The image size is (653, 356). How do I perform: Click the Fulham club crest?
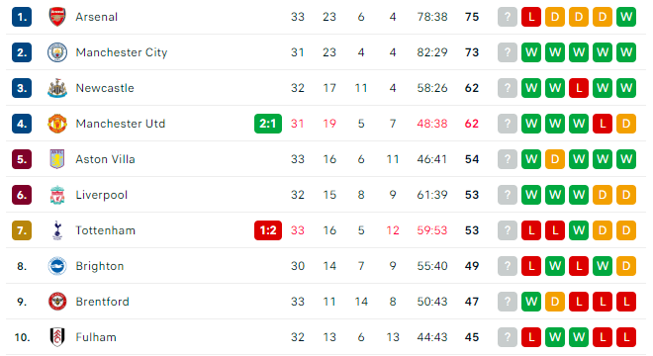coord(57,337)
